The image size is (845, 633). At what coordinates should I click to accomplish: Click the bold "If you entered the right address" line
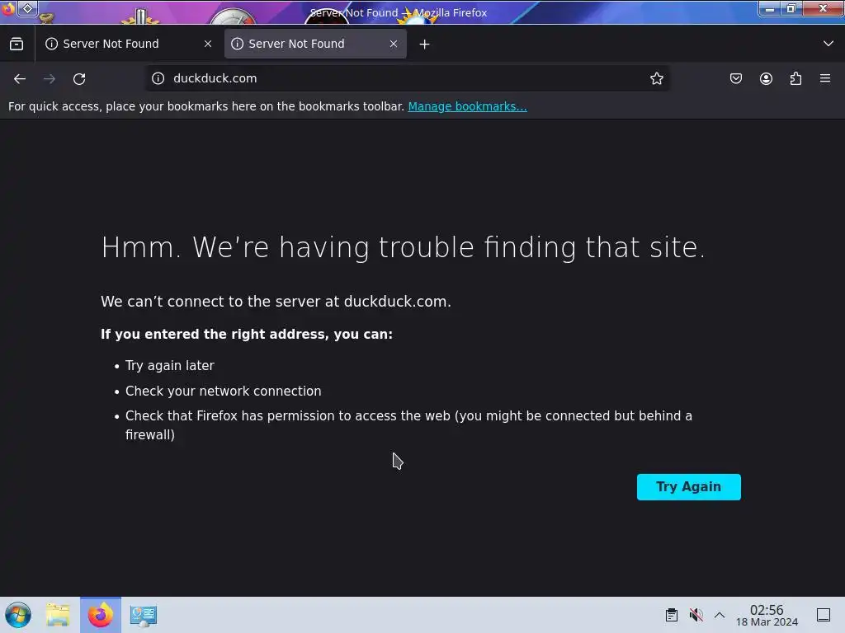(247, 335)
